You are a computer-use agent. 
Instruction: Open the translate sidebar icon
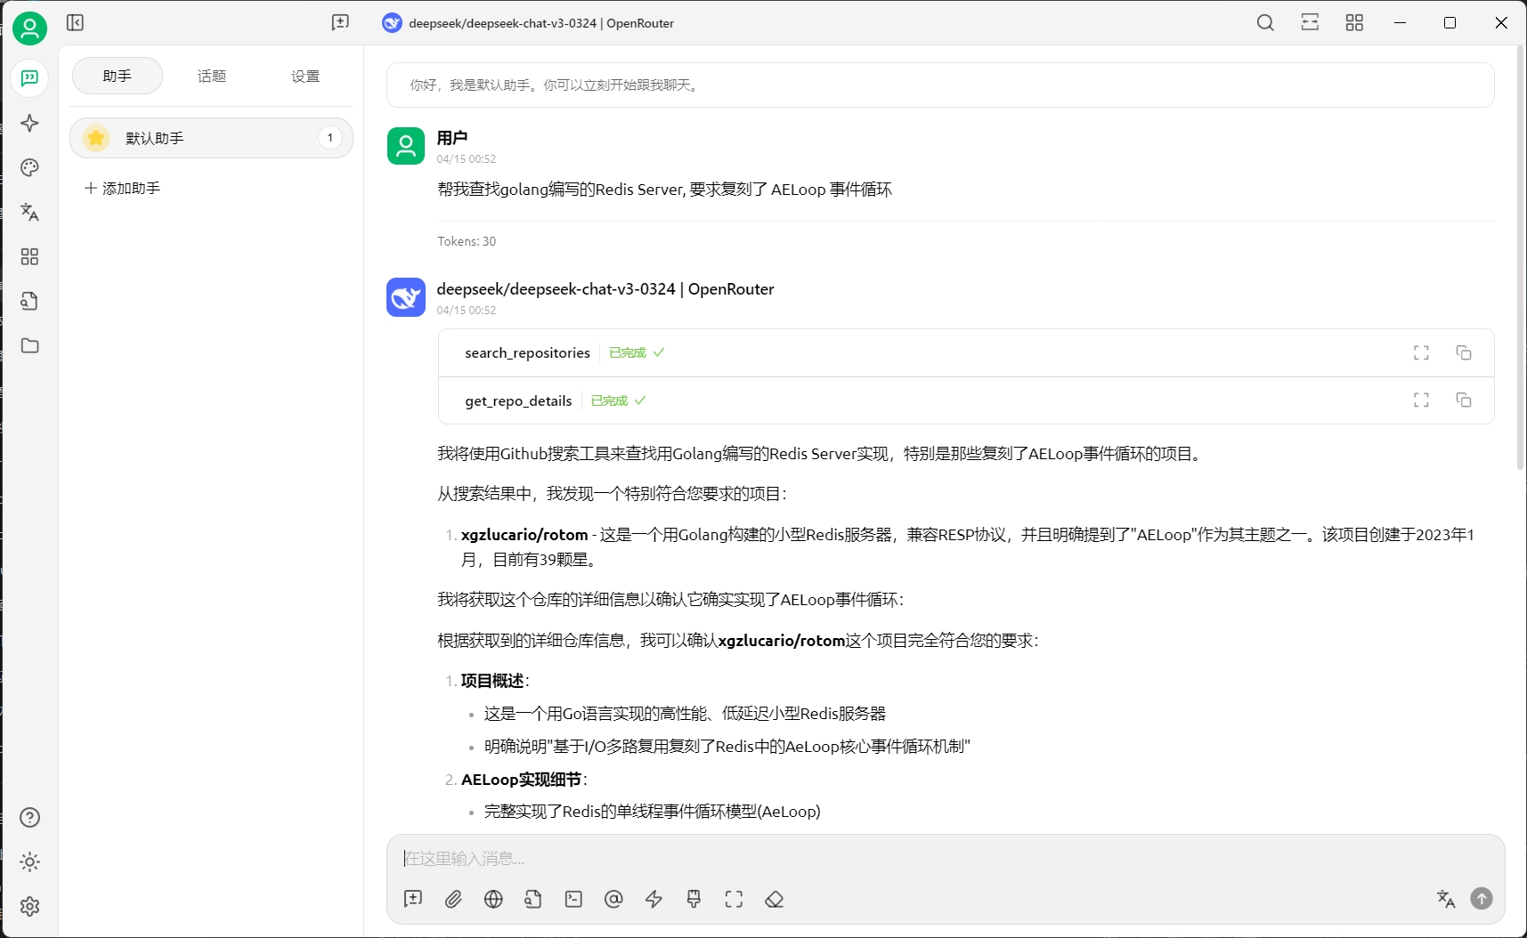[29, 212]
